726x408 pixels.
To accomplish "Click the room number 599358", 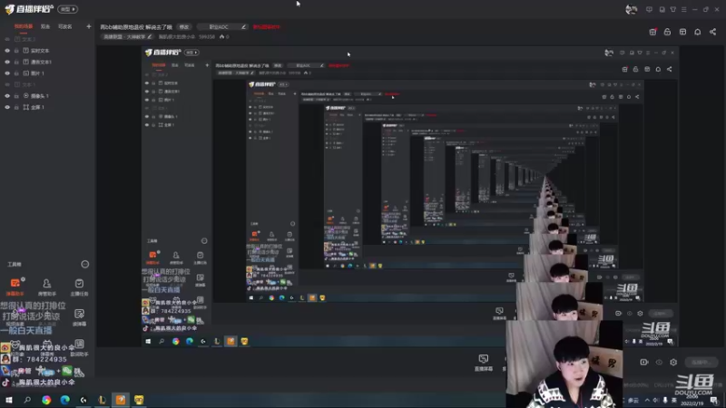I will pos(207,36).
